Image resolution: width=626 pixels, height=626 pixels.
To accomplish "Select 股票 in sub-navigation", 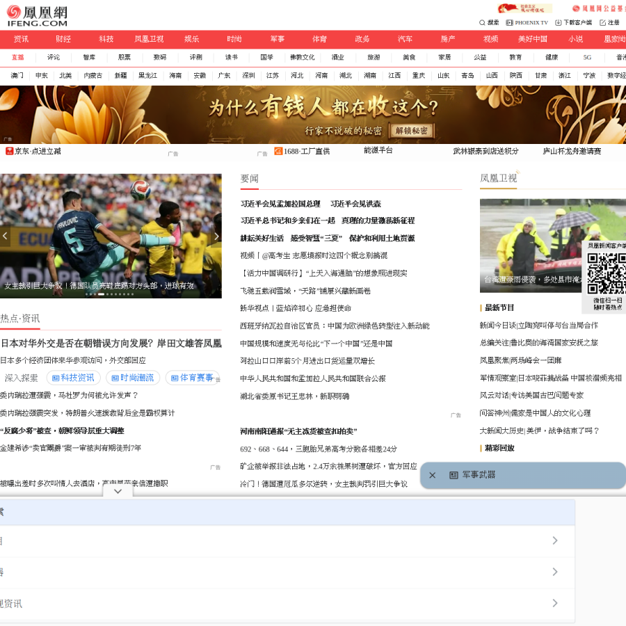I will pyautogui.click(x=125, y=57).
